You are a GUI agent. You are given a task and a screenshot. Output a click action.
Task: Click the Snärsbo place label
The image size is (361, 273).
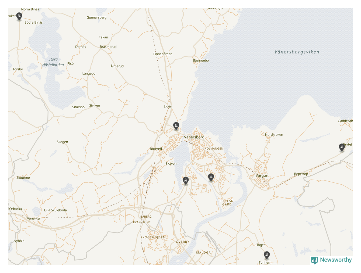click(x=78, y=107)
